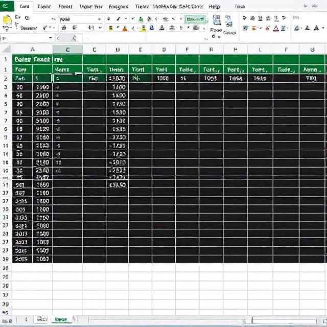Click the insert function icon in formula bar
The image size is (327, 327).
tap(74, 38)
